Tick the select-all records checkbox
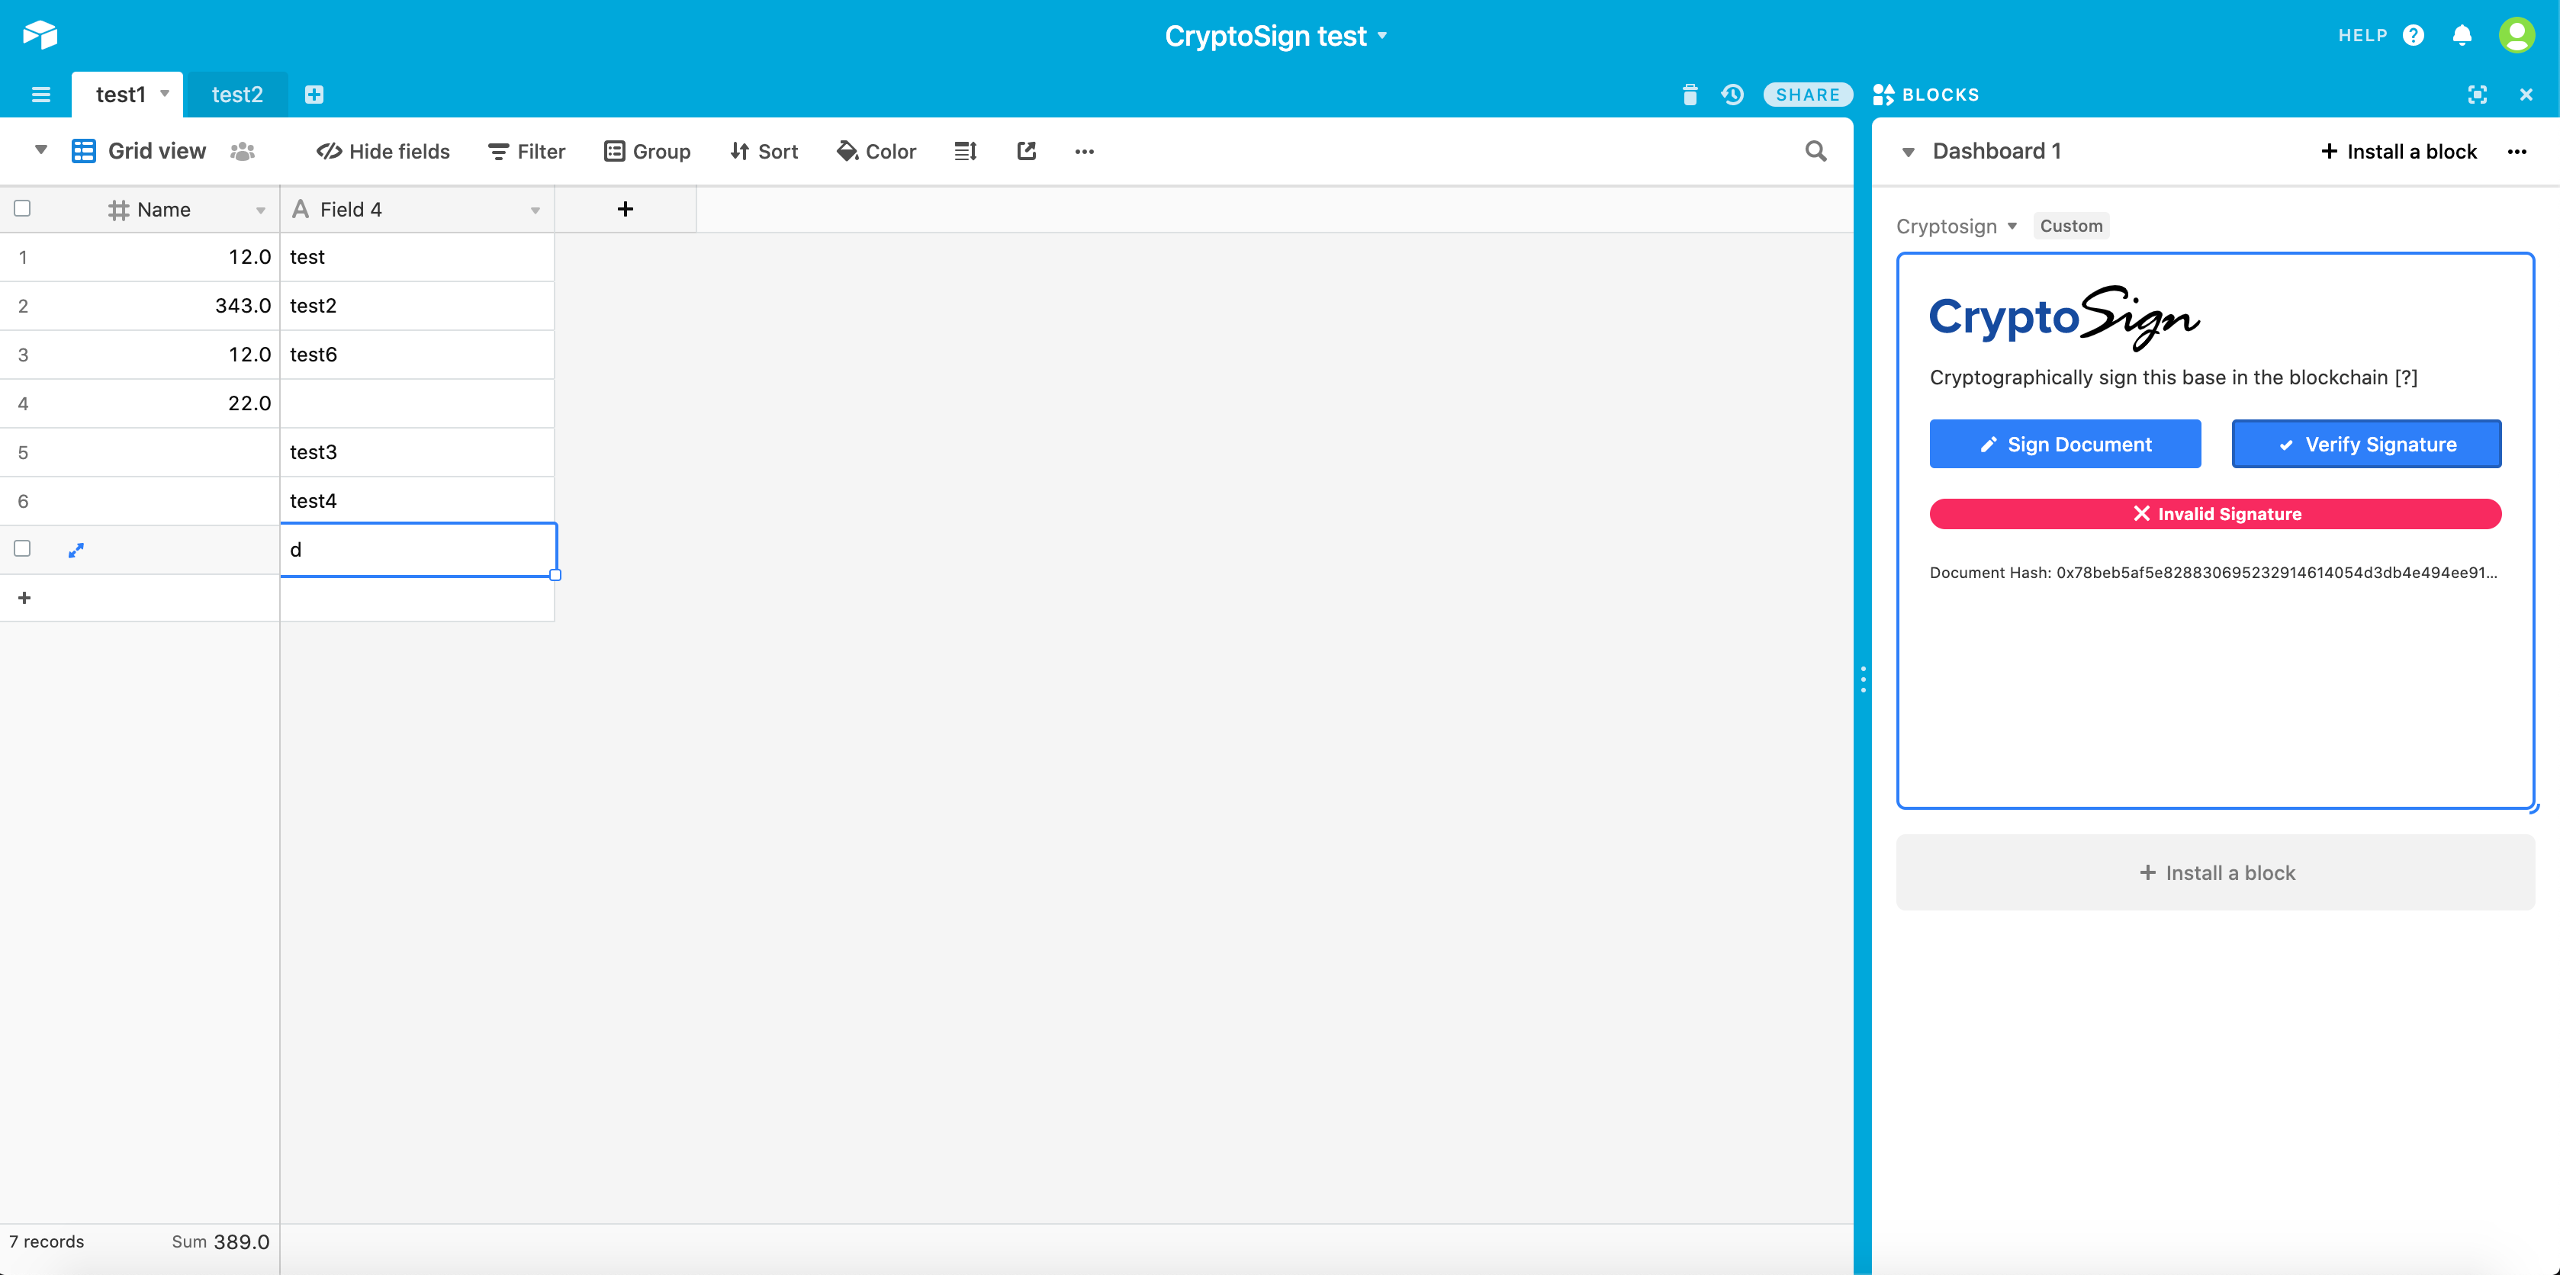This screenshot has height=1275, width=2560. coord(22,209)
